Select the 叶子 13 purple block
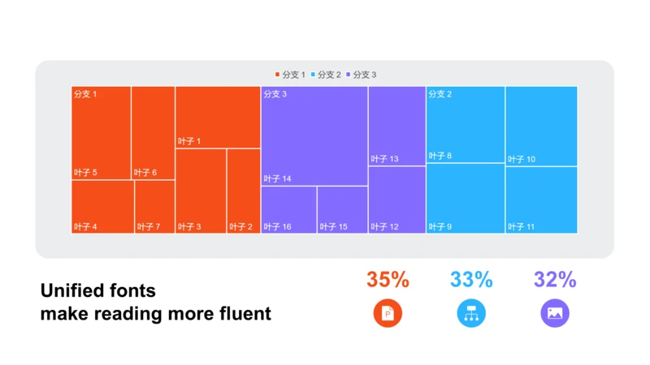This screenshot has width=650, height=365. point(397,127)
